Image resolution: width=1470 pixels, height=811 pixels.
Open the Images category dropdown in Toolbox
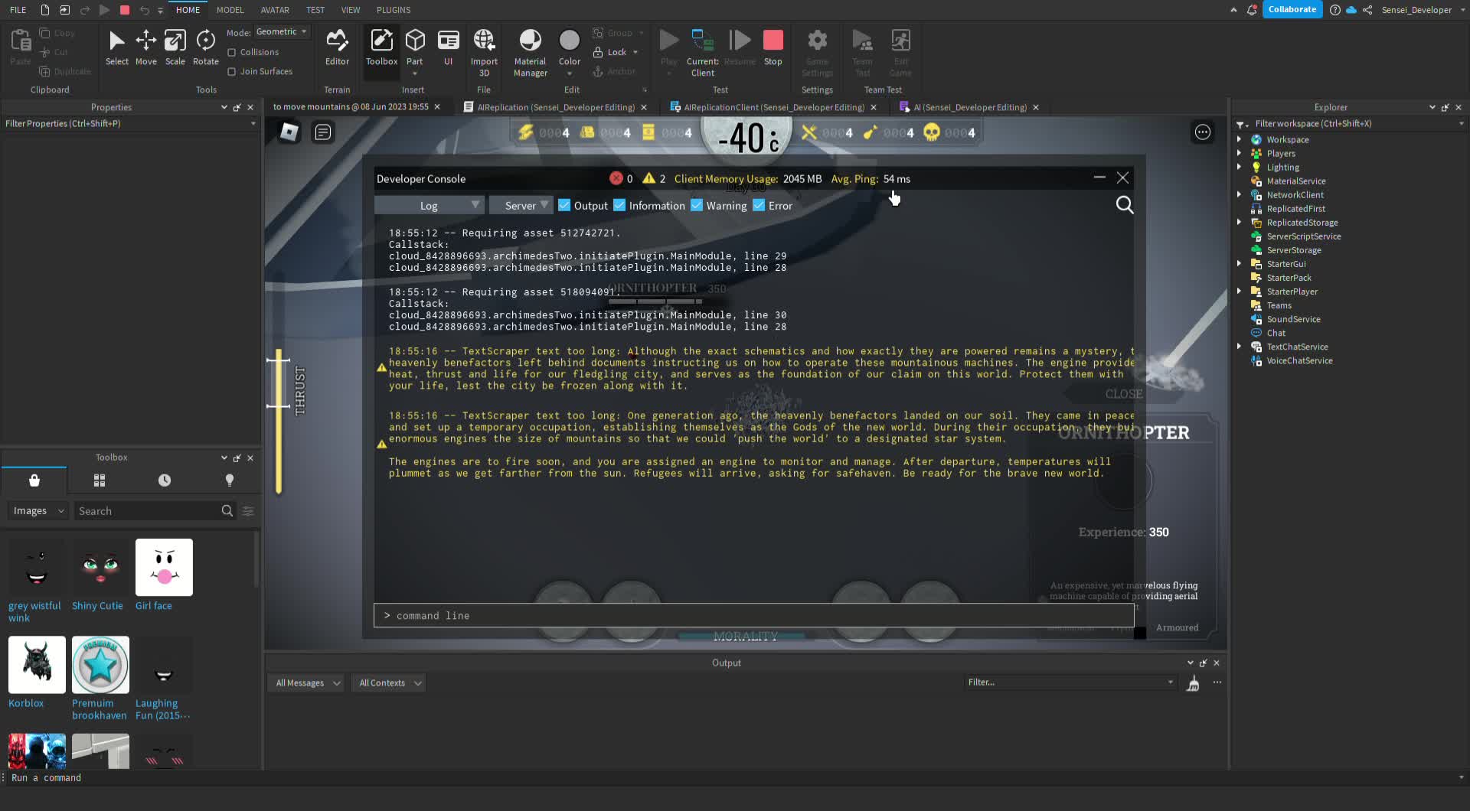point(38,511)
